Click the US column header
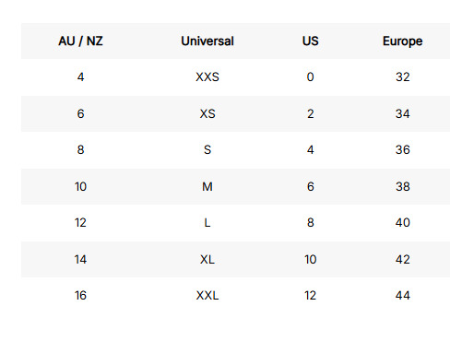This screenshot has height=341, width=450. pyautogui.click(x=311, y=41)
